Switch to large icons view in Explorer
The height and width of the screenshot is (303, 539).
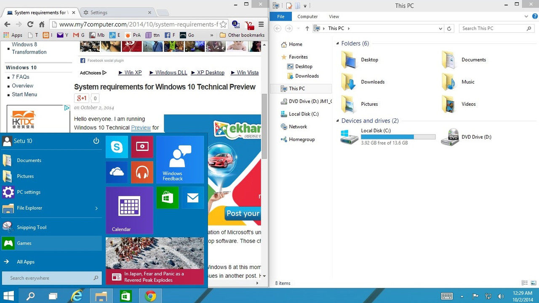[x=534, y=283]
